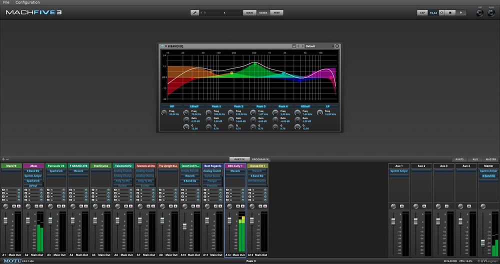Mute the Mark79 channel

coord(14,206)
